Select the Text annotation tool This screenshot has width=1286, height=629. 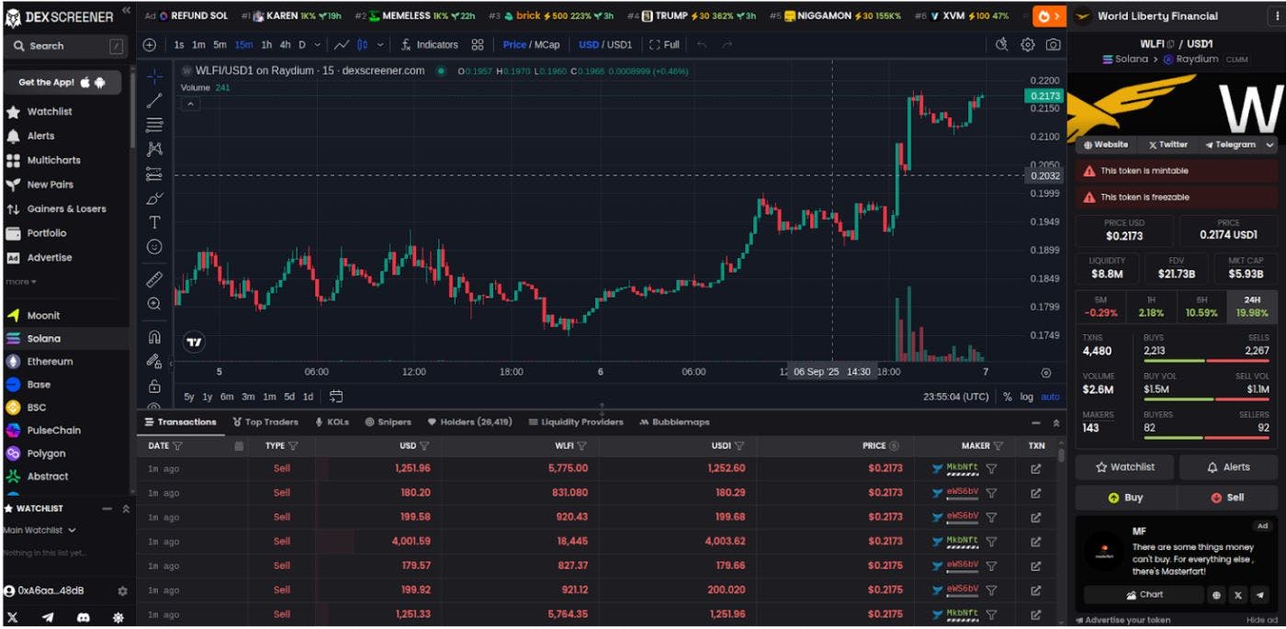pyautogui.click(x=154, y=222)
